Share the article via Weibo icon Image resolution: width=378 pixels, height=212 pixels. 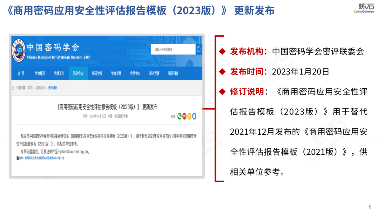(x=184, y=116)
